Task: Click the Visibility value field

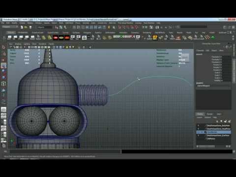Action: pos(227,81)
